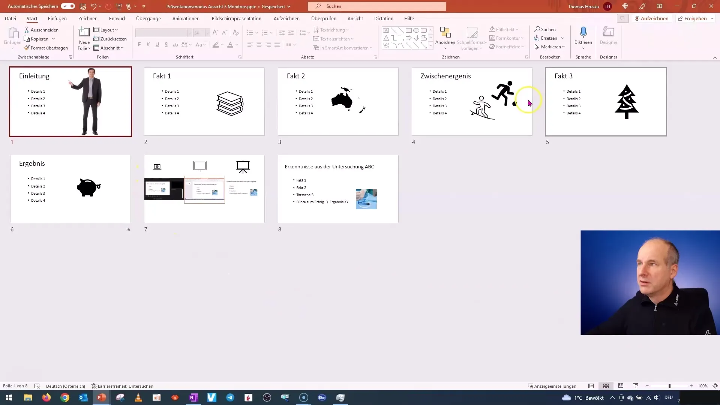
Task: Select slide 2 Fakt 1 thumbnail
Action: coord(204,102)
